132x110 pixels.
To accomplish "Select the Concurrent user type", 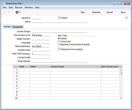I will [x=59, y=41].
